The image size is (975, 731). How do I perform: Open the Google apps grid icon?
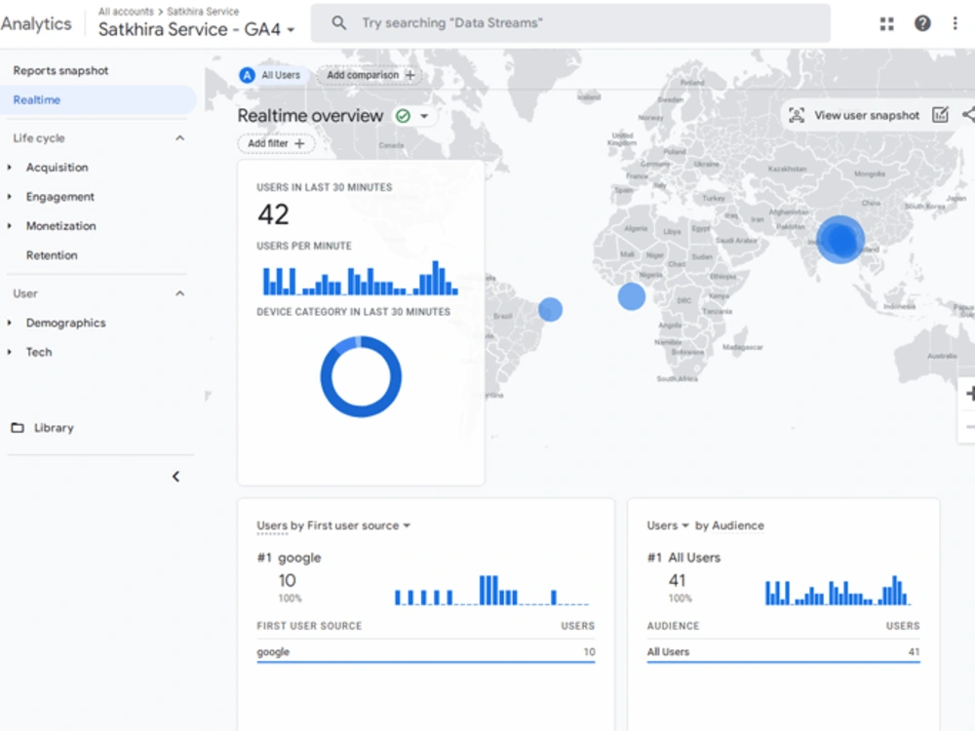click(886, 23)
